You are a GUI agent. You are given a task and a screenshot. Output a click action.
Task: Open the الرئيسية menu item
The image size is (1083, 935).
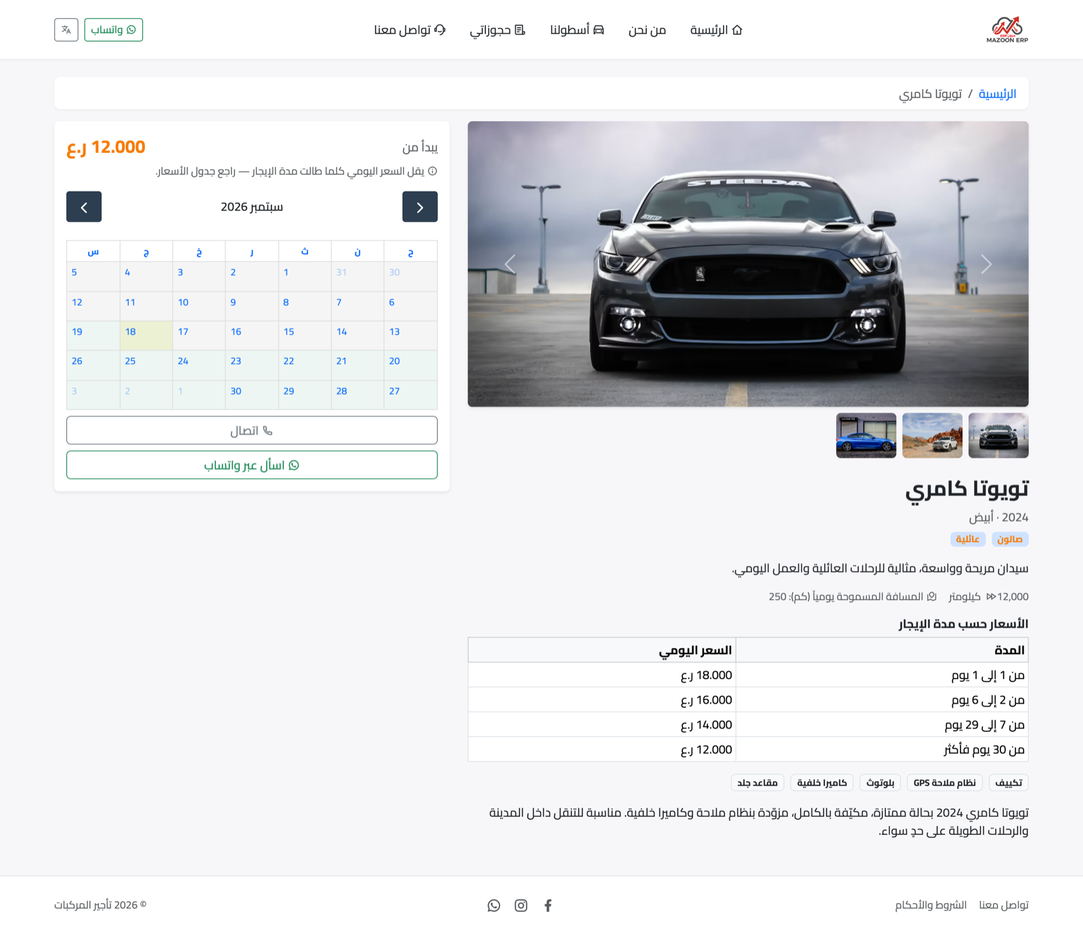click(x=716, y=30)
